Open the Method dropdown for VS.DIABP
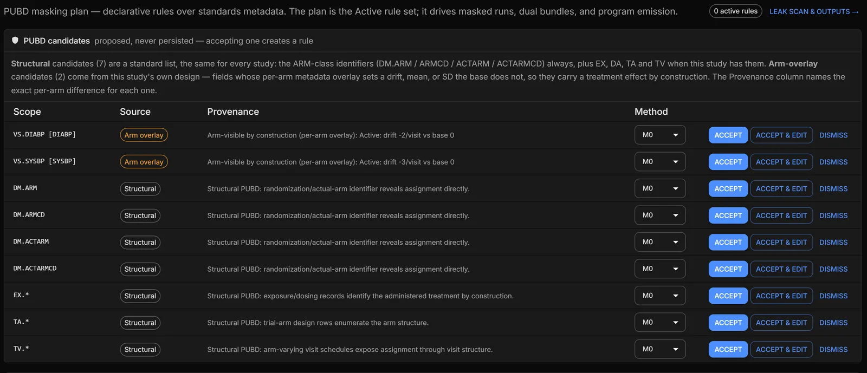This screenshot has width=867, height=373. click(660, 135)
